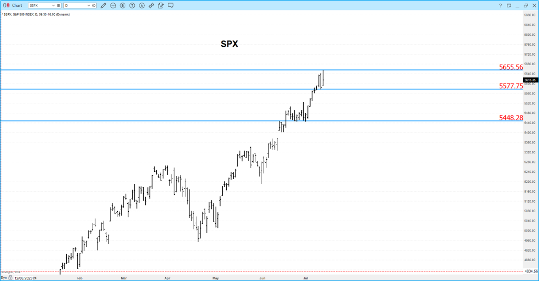The height and width of the screenshot is (281, 539).
Task: Toggle the lock icon next to Dyn
Action: pyautogui.click(x=11, y=277)
